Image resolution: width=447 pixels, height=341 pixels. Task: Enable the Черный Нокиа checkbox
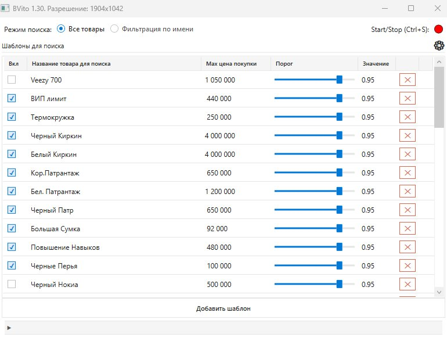click(x=12, y=285)
